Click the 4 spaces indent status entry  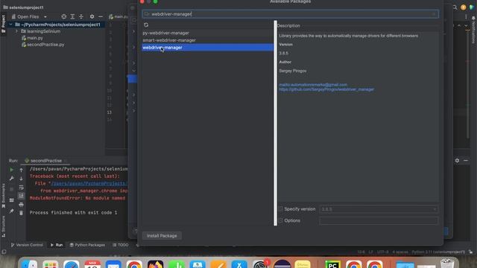pos(400,252)
